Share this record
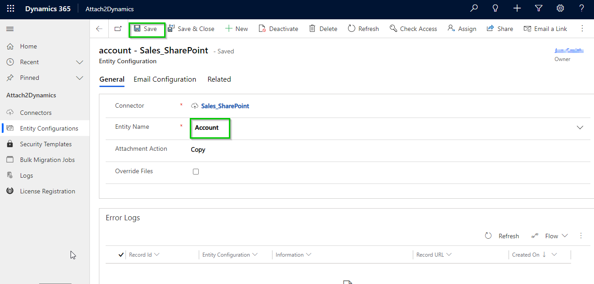Viewport: 594px width, 284px height. [x=500, y=29]
